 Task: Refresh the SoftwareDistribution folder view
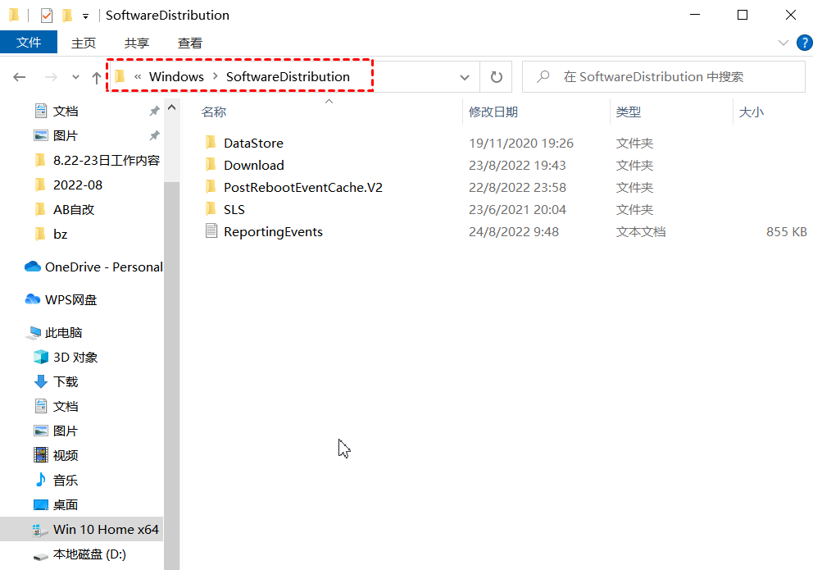click(496, 77)
